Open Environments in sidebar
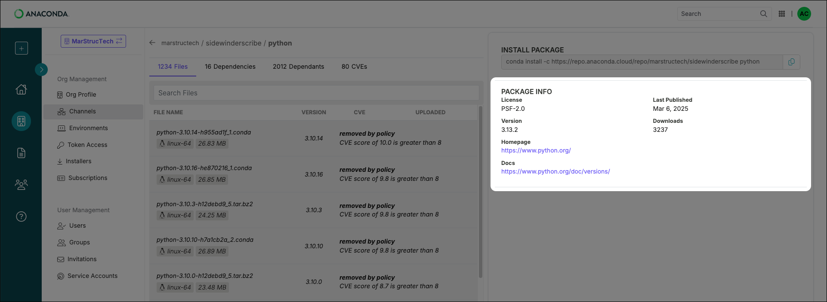This screenshot has width=827, height=302. click(83, 128)
